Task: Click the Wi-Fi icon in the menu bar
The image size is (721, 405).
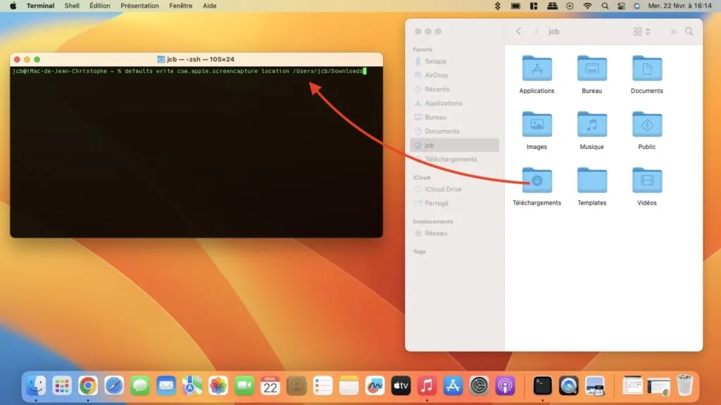Action: point(587,6)
